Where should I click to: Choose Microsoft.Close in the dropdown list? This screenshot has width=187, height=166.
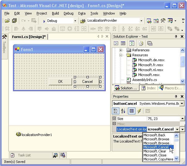158,155
